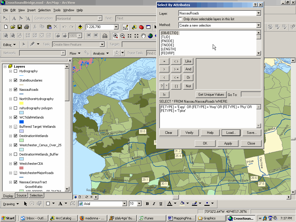Open the Selection menu

44,10
